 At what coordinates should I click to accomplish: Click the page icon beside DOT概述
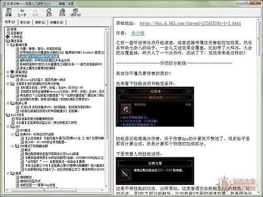(17, 130)
